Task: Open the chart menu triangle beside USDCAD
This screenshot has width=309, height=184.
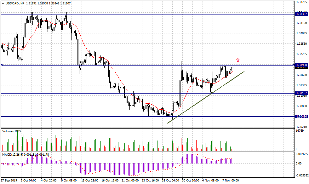Action: pyautogui.click(x=3, y=3)
